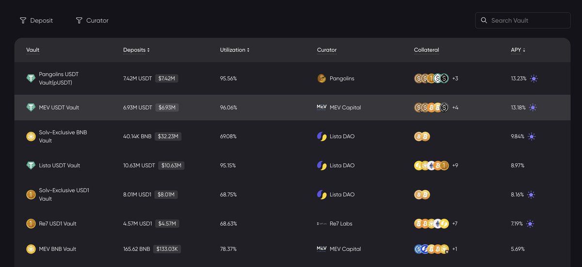Open the MEV USDT Vault row

click(292, 107)
